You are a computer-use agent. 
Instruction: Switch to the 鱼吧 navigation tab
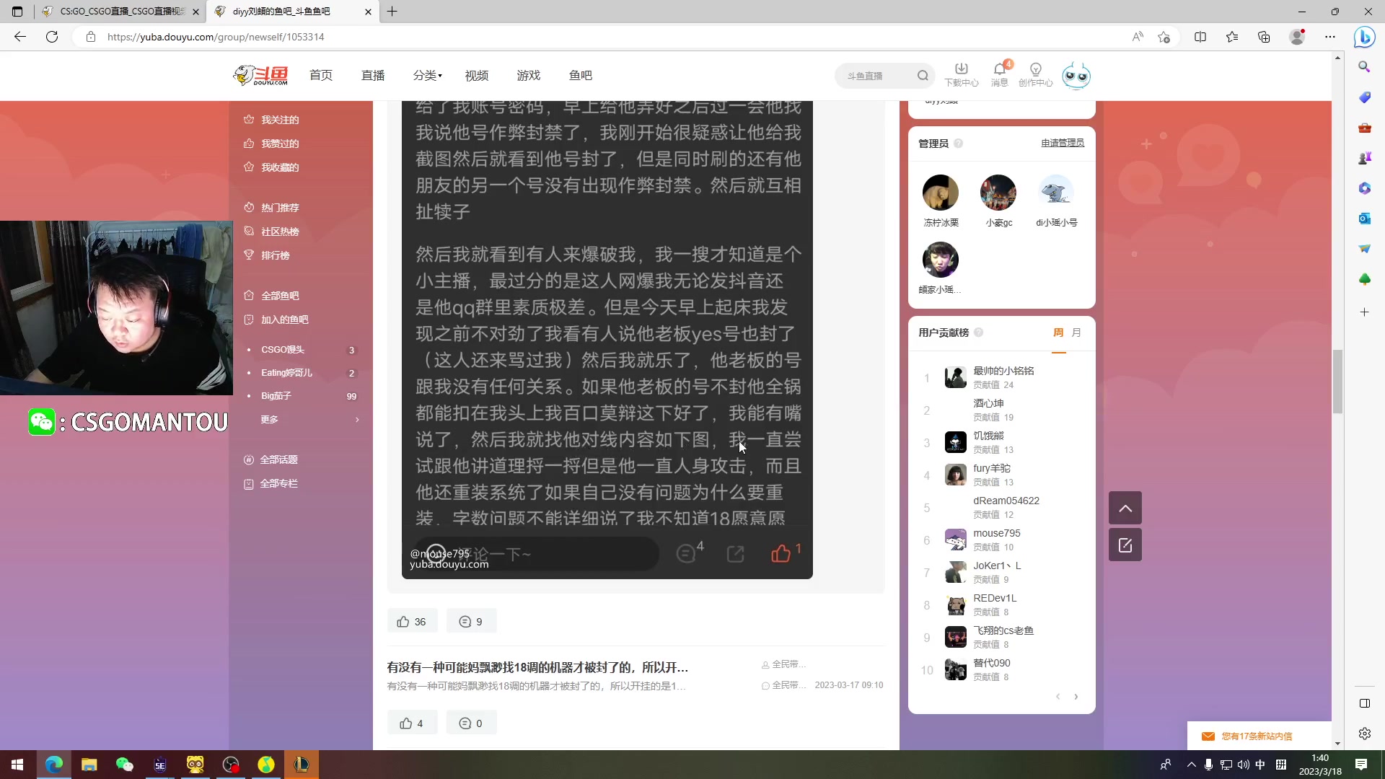point(580,75)
